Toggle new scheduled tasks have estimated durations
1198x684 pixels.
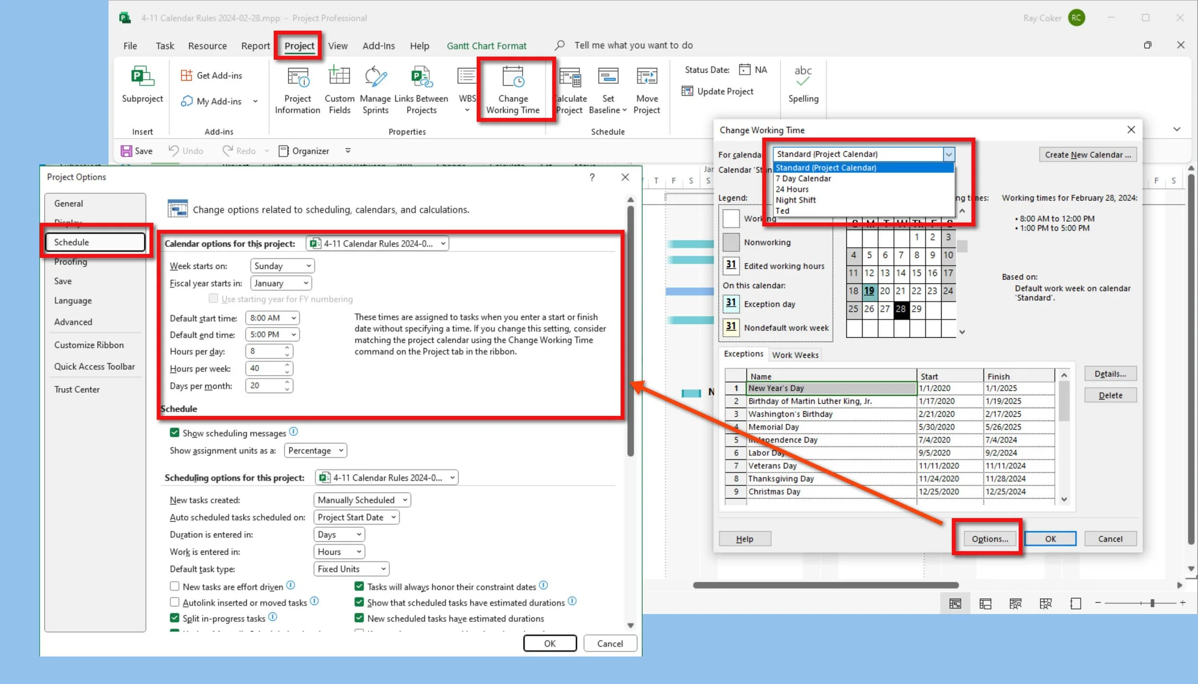click(359, 618)
